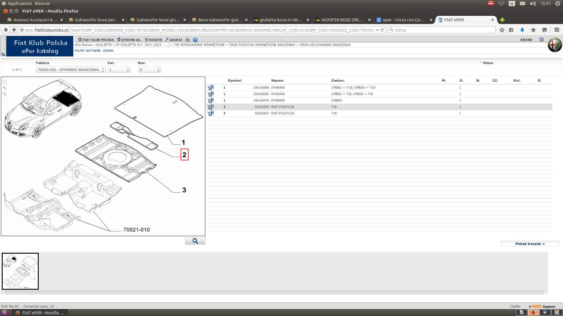
Task: Add part 50516045 to the cart
Action: 211,107
